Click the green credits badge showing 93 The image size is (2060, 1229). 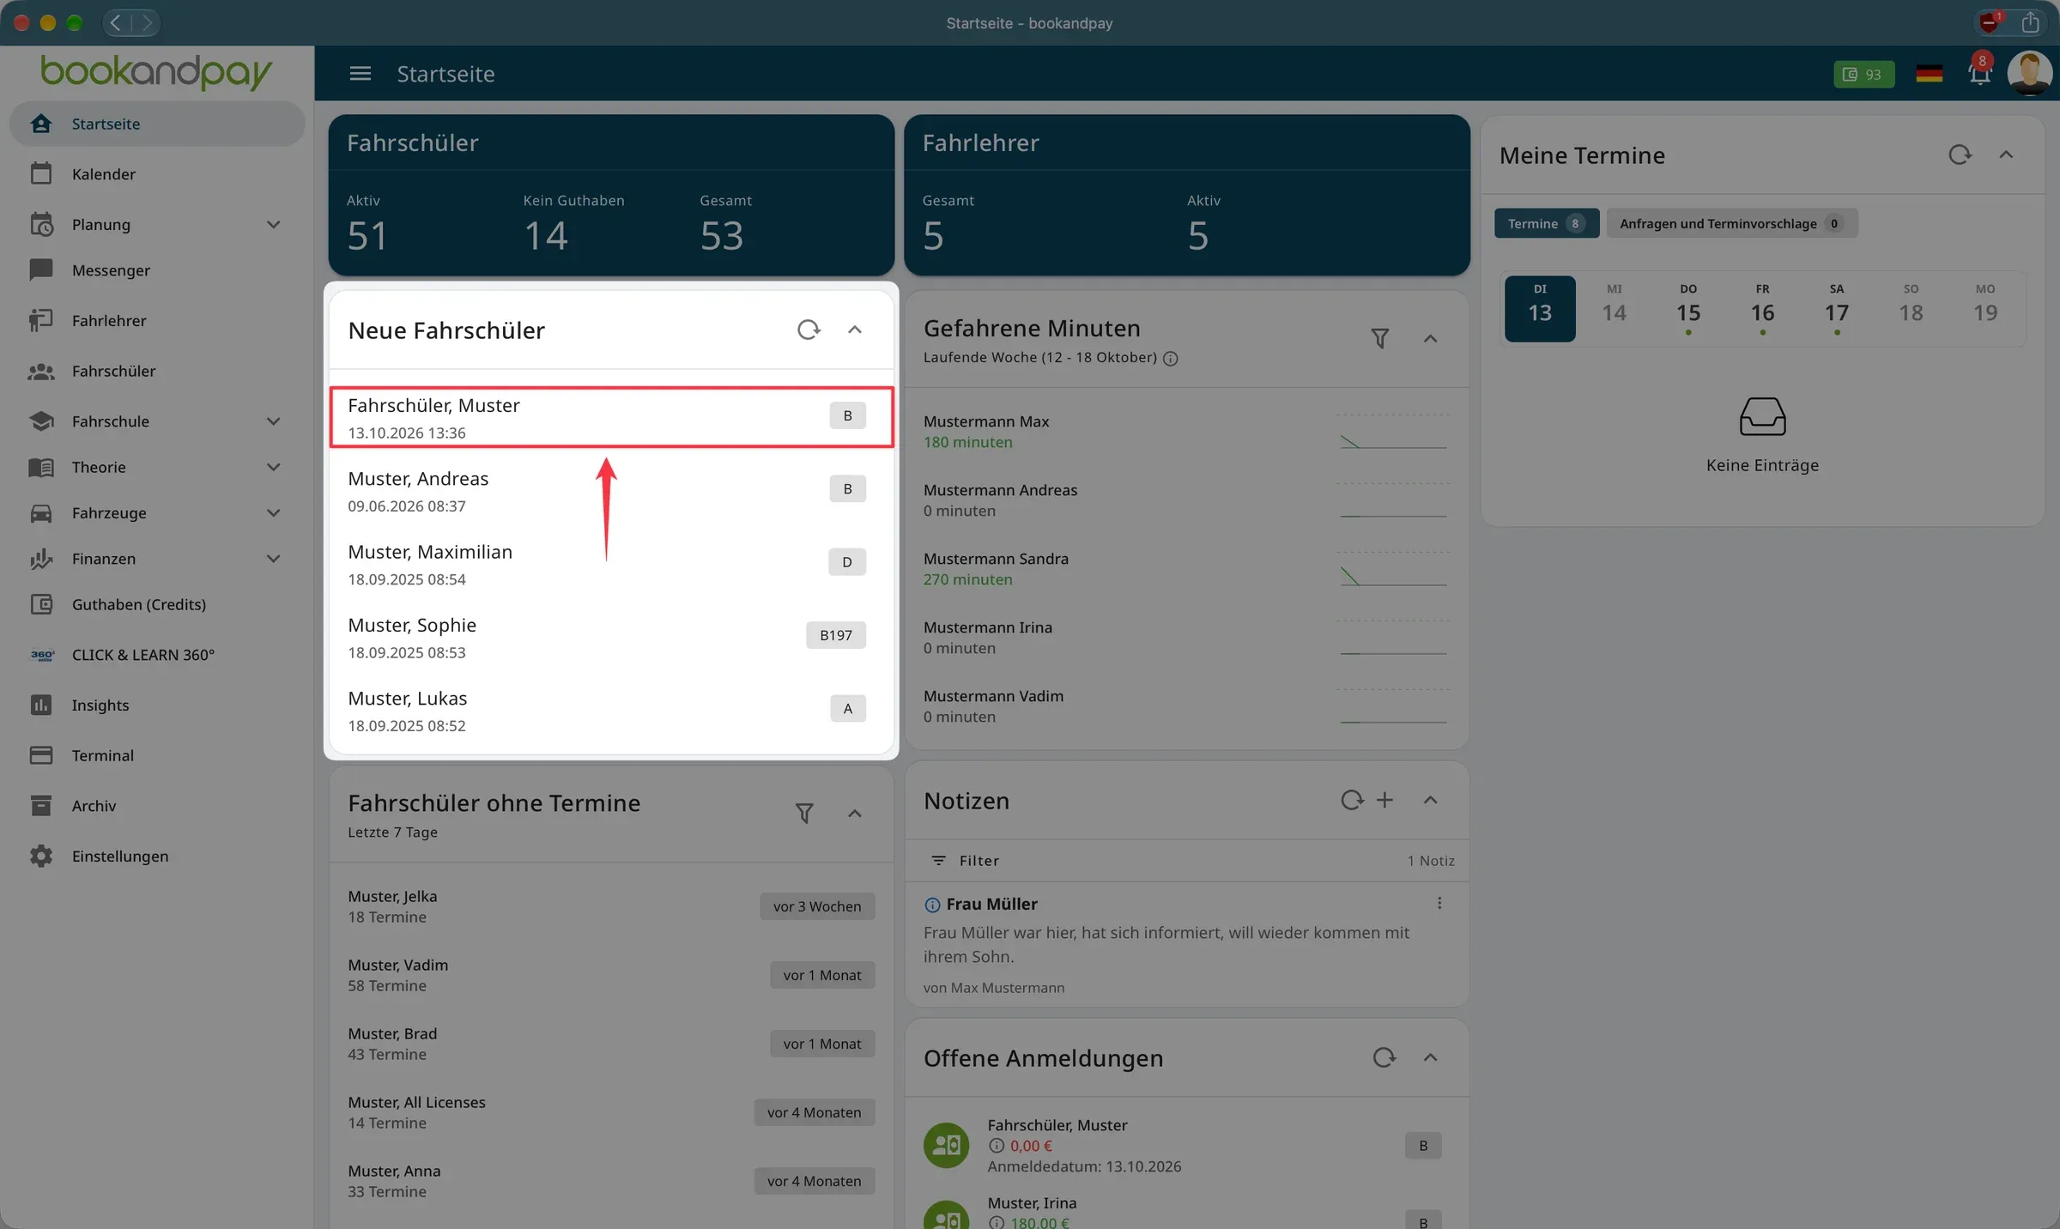[x=1863, y=75]
